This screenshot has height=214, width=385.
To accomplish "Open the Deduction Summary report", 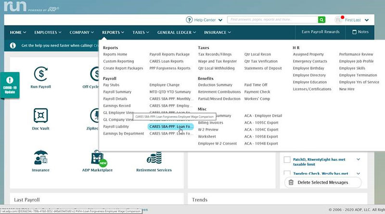I will point(215,85).
